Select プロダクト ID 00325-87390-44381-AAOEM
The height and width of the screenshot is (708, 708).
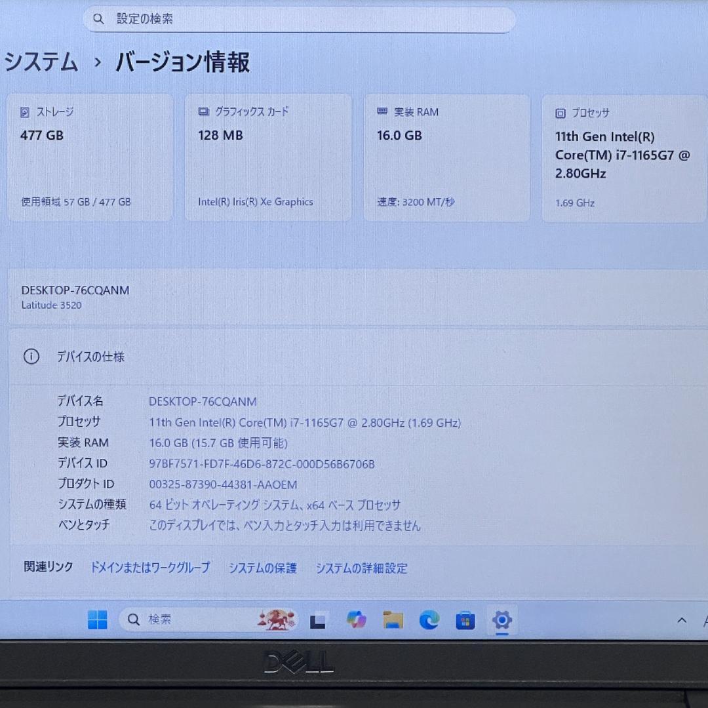(x=223, y=485)
